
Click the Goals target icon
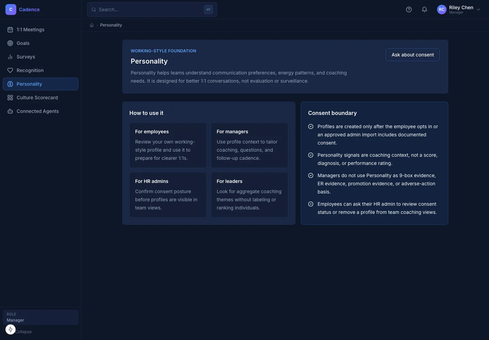click(x=10, y=43)
